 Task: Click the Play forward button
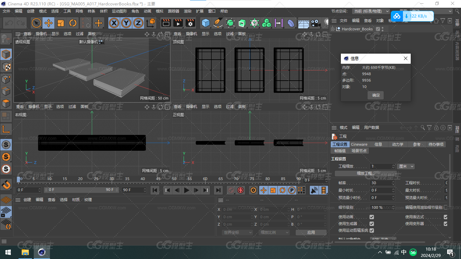(186, 190)
